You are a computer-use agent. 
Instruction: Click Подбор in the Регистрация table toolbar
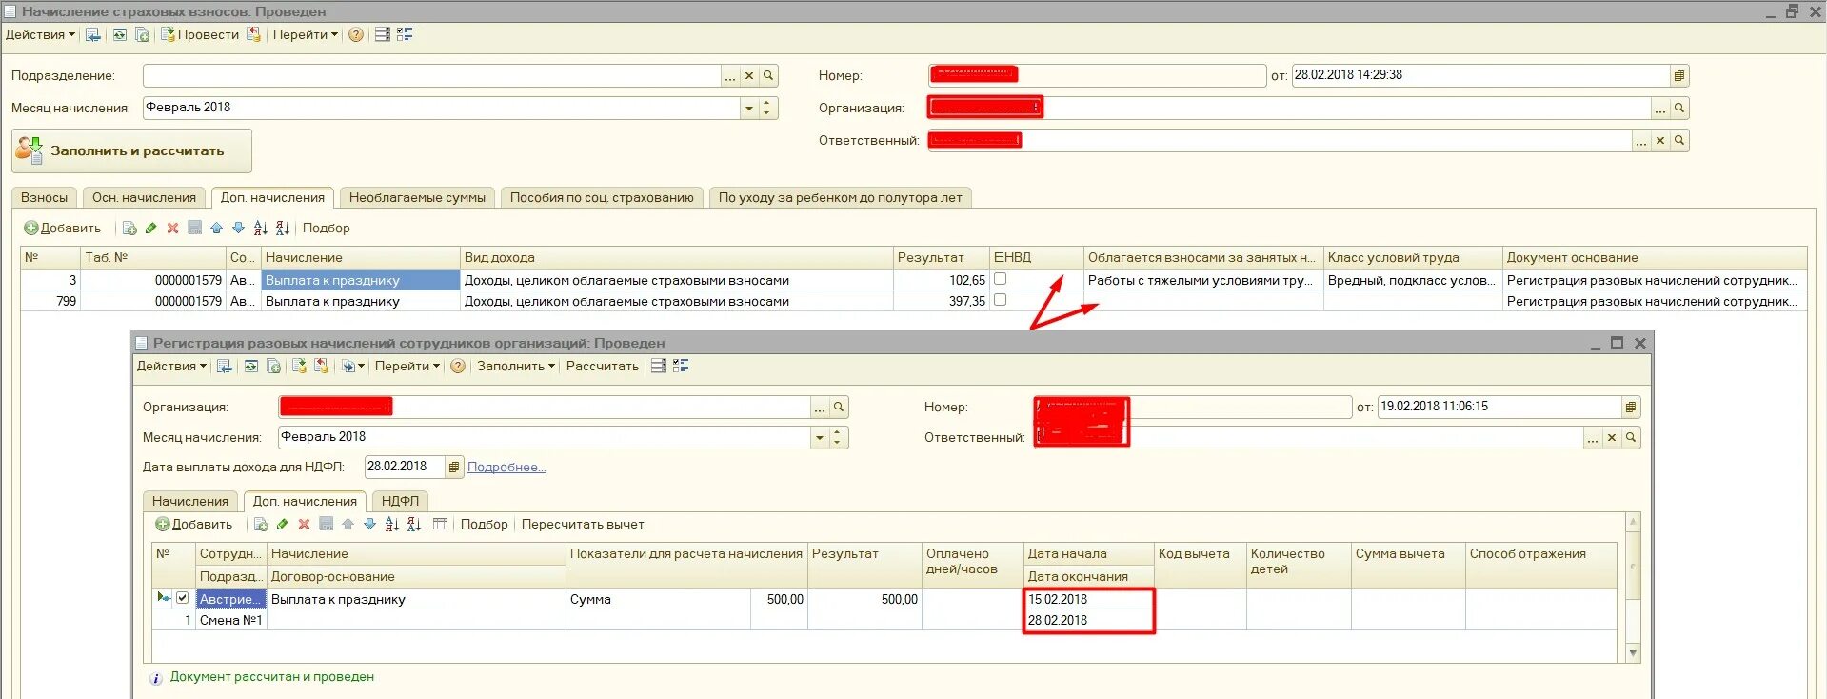pyautogui.click(x=484, y=524)
